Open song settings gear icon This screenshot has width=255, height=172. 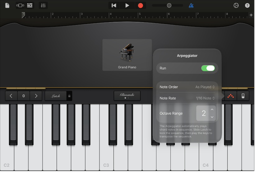pos(236,5)
